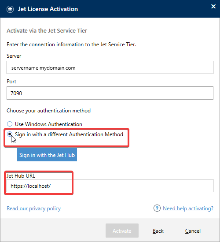
Task: Click the Choose your authentication method text
Action: coord(48,111)
